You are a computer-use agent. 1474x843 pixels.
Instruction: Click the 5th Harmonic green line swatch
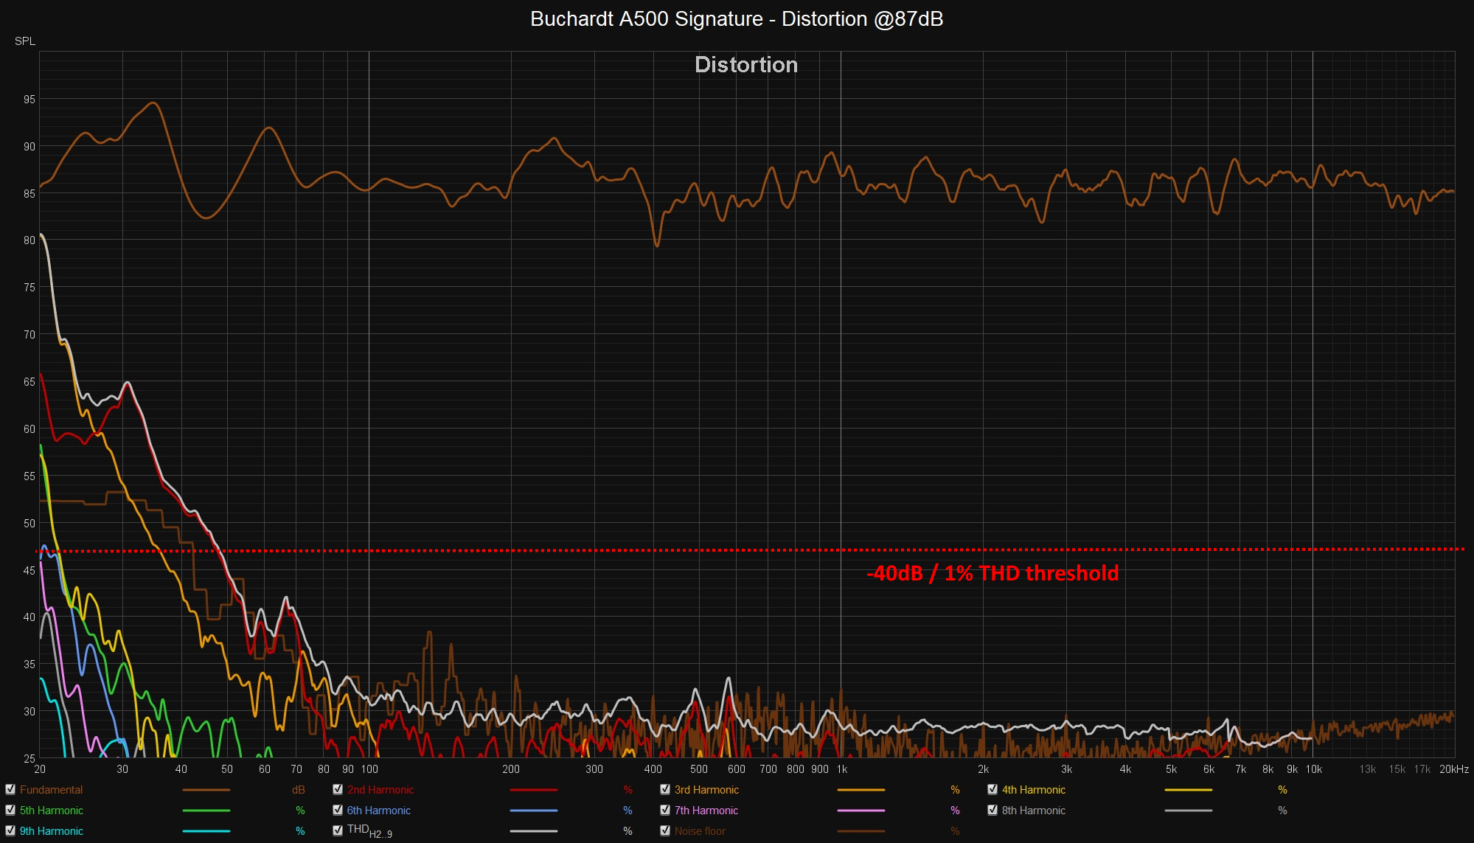pos(206,811)
